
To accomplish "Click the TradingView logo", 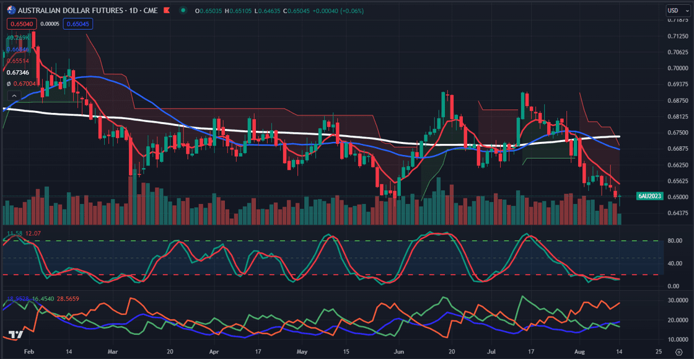I will [16, 335].
